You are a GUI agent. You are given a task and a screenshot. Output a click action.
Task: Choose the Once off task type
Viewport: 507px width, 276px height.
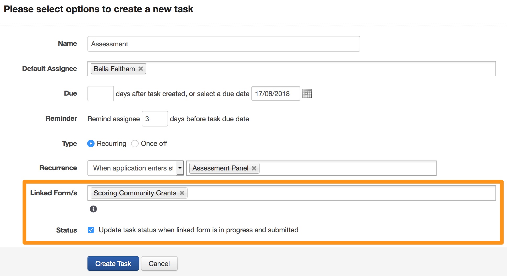pos(135,143)
